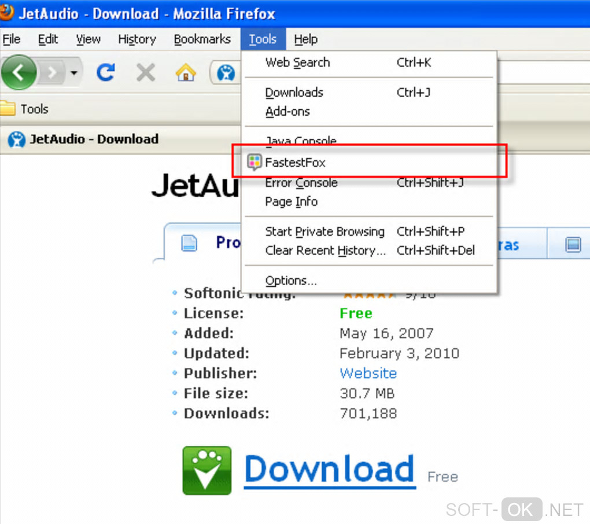Click the downloads count 701,188
This screenshot has width=590, height=524.
point(368,414)
